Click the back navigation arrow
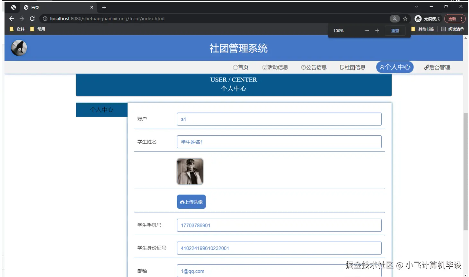 (x=12, y=19)
